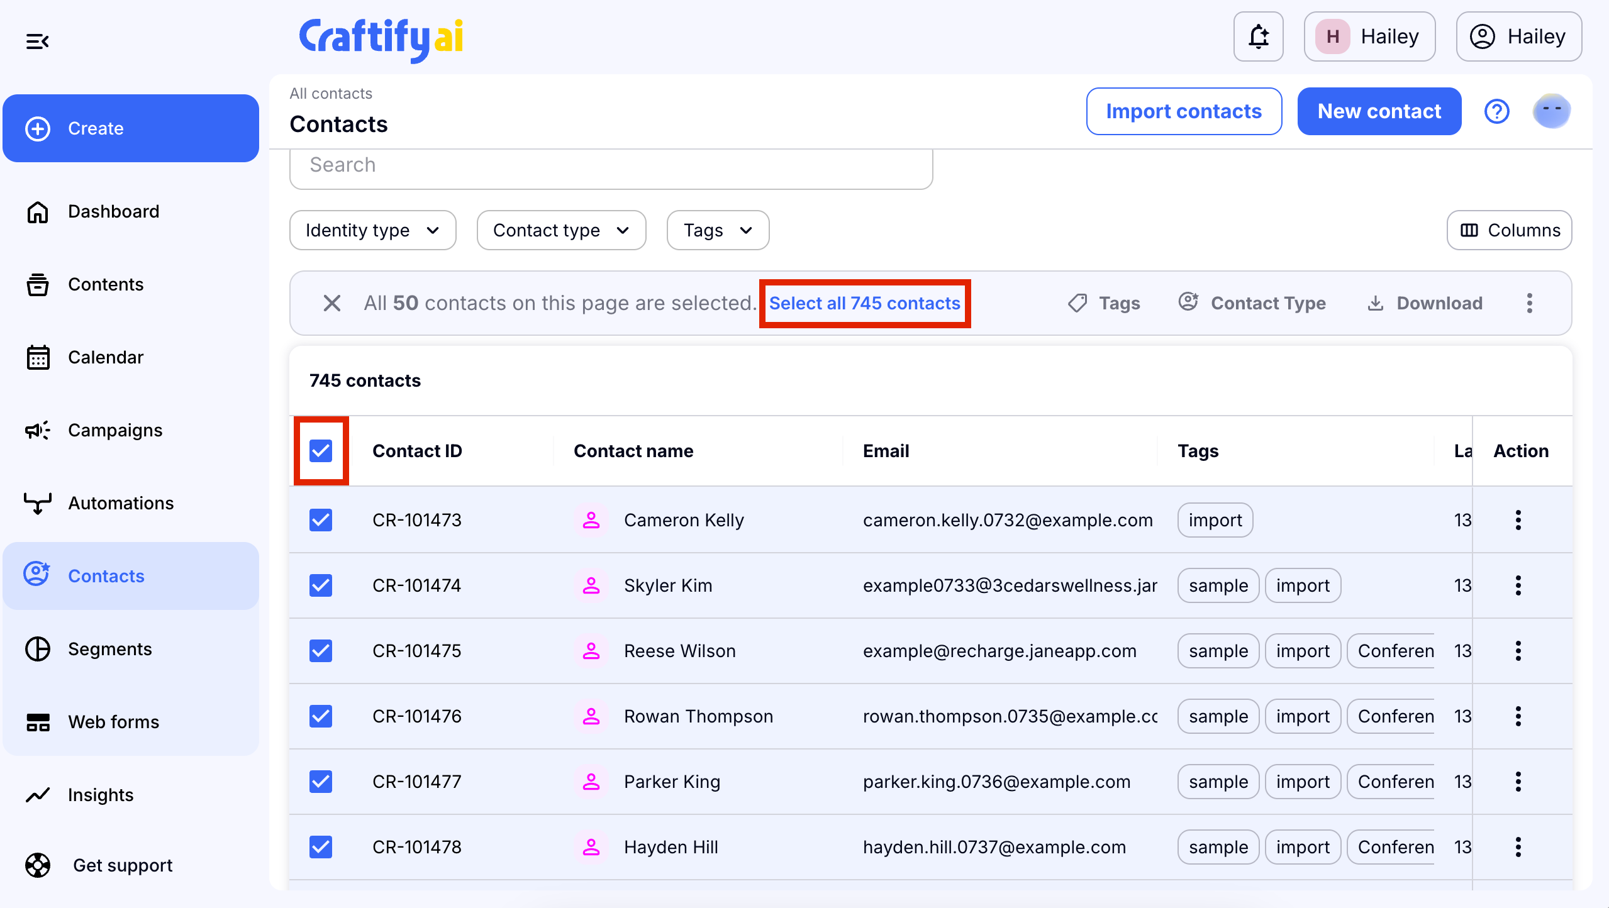The image size is (1609, 908).
Task: Uncheck contact CR-101477 checkbox
Action: (321, 782)
